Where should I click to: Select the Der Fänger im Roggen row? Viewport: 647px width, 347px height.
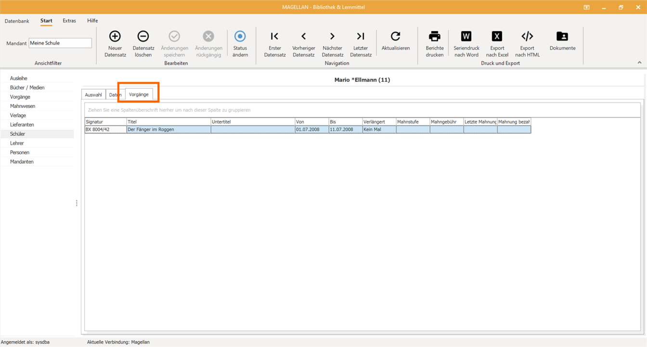click(x=308, y=129)
